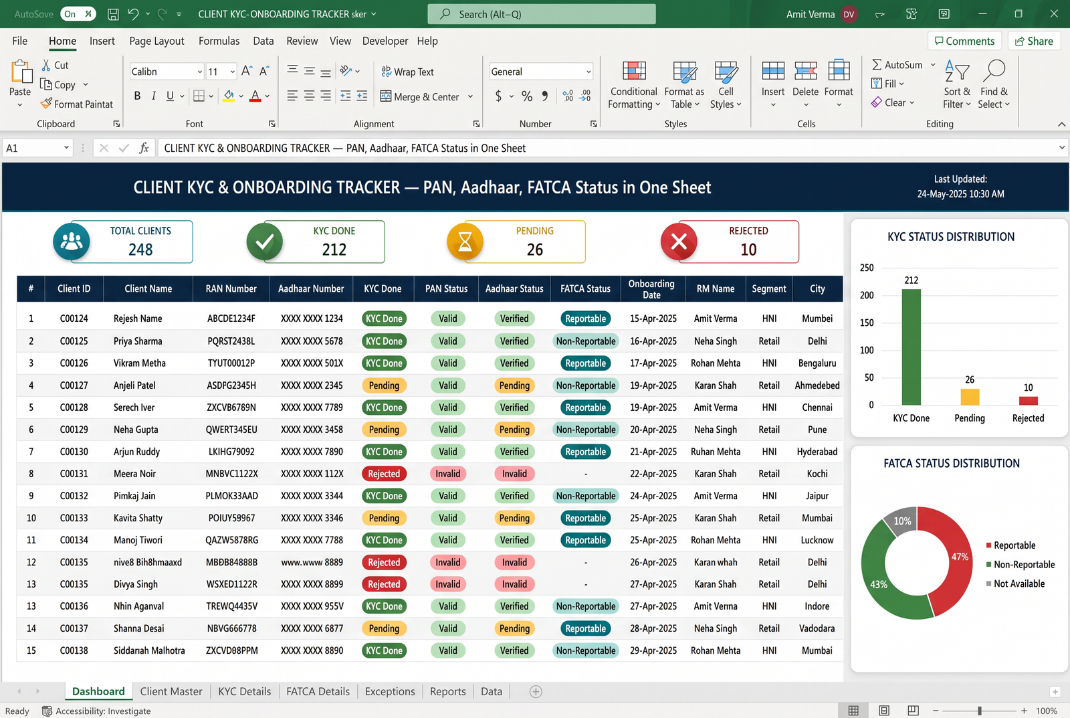1070x718 pixels.
Task: Open the font name Calibri dropdown
Action: [x=199, y=72]
